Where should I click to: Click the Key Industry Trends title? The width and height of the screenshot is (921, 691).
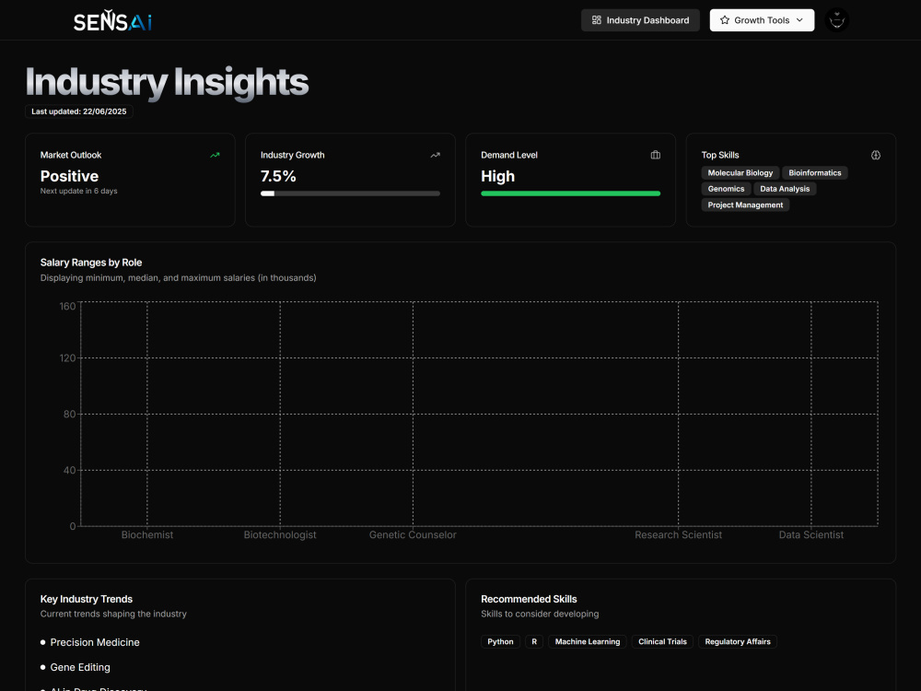87,599
